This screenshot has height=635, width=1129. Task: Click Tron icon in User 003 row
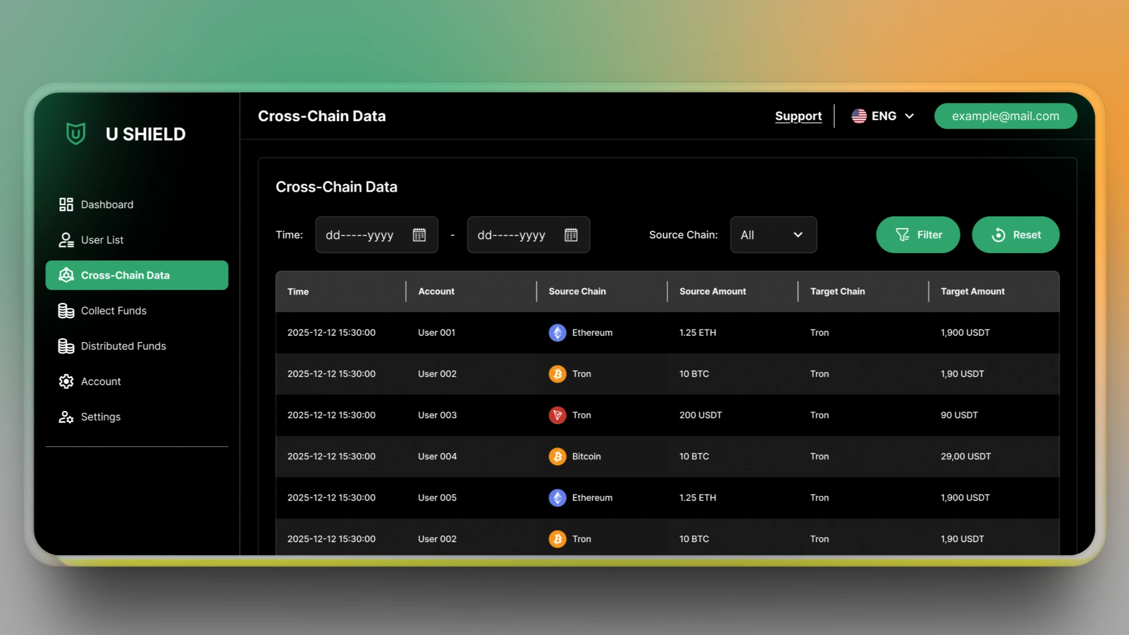(557, 415)
